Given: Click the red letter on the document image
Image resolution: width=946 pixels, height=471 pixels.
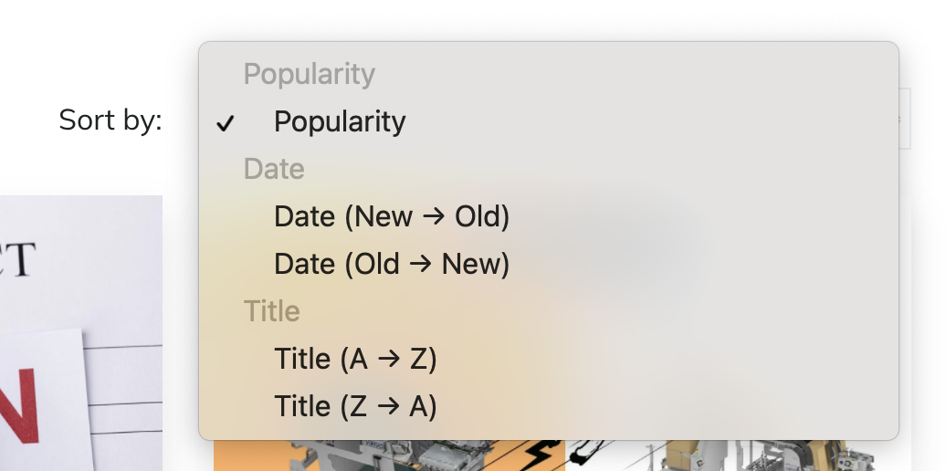Looking at the screenshot, I should pyautogui.click(x=19, y=407).
